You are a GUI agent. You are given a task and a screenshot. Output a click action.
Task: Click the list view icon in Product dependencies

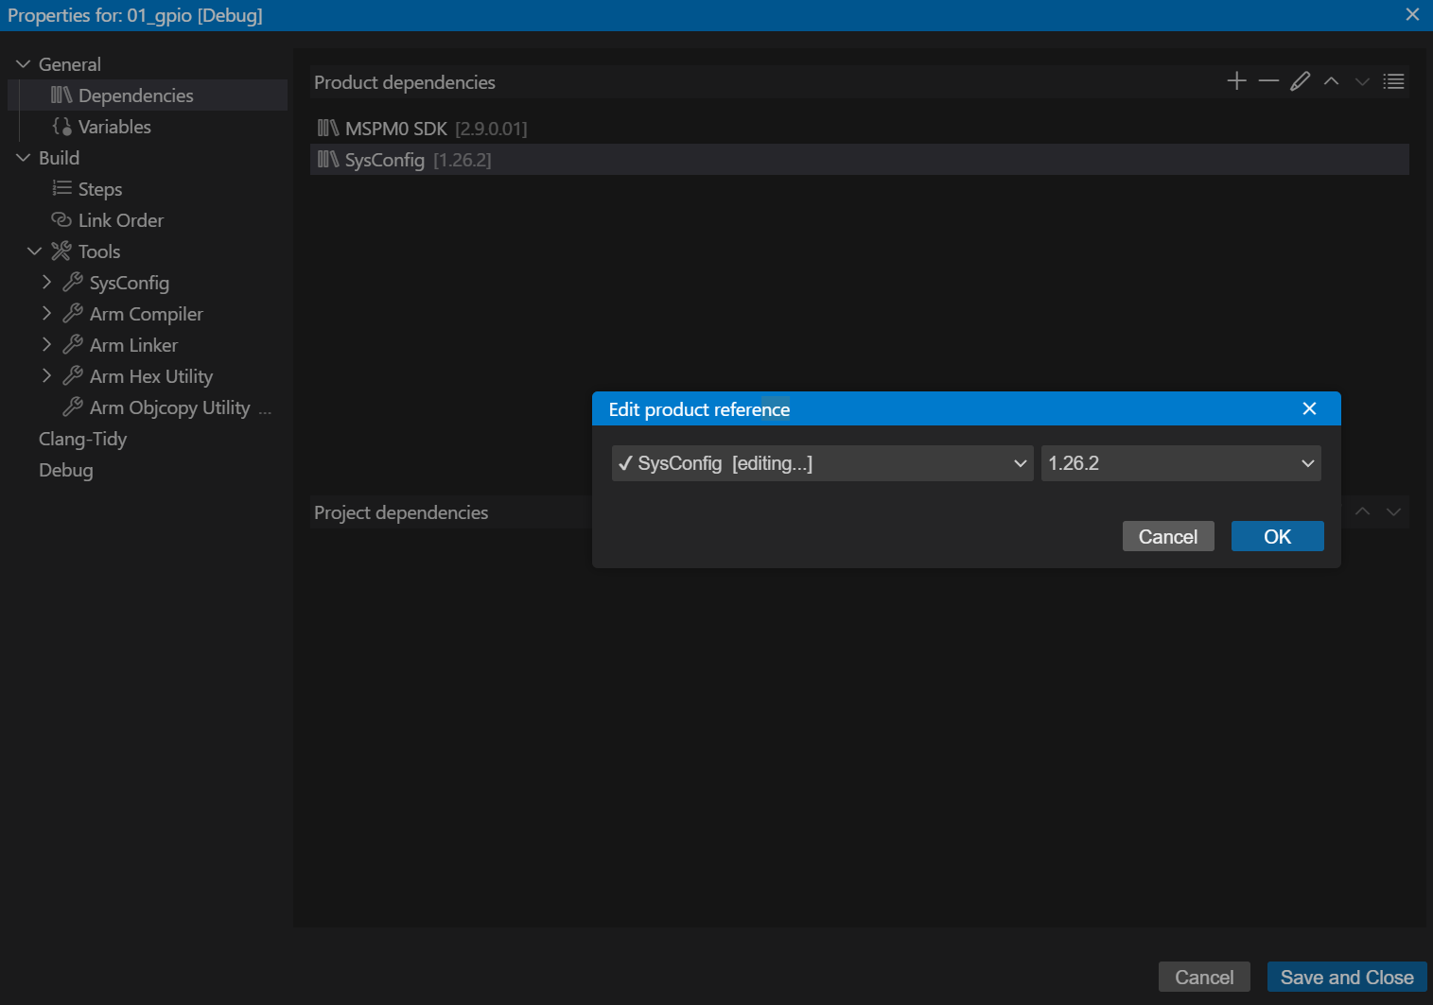coord(1393,81)
